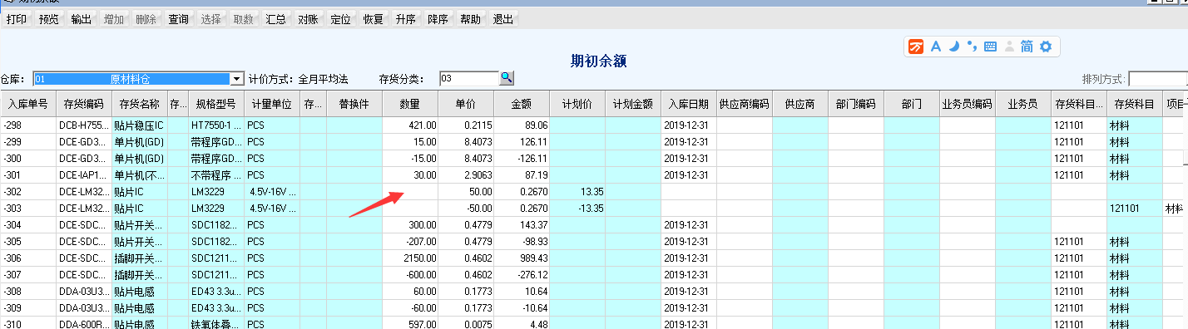Viewport: 1188px width, 329px height.
Task: Click the 汇总 toolbar button
Action: [x=275, y=19]
